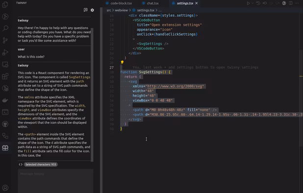Open the Explorer view in activity bar
303x193 pixels.
tap(5, 4)
